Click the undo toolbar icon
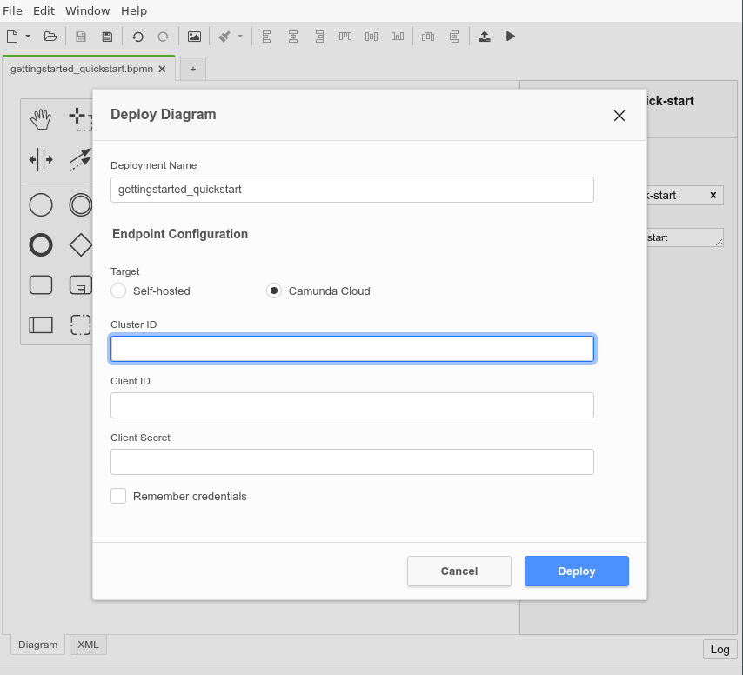The image size is (743, 675). tap(137, 37)
